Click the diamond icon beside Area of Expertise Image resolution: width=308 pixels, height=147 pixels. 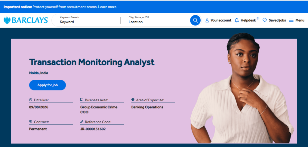coord(133,100)
